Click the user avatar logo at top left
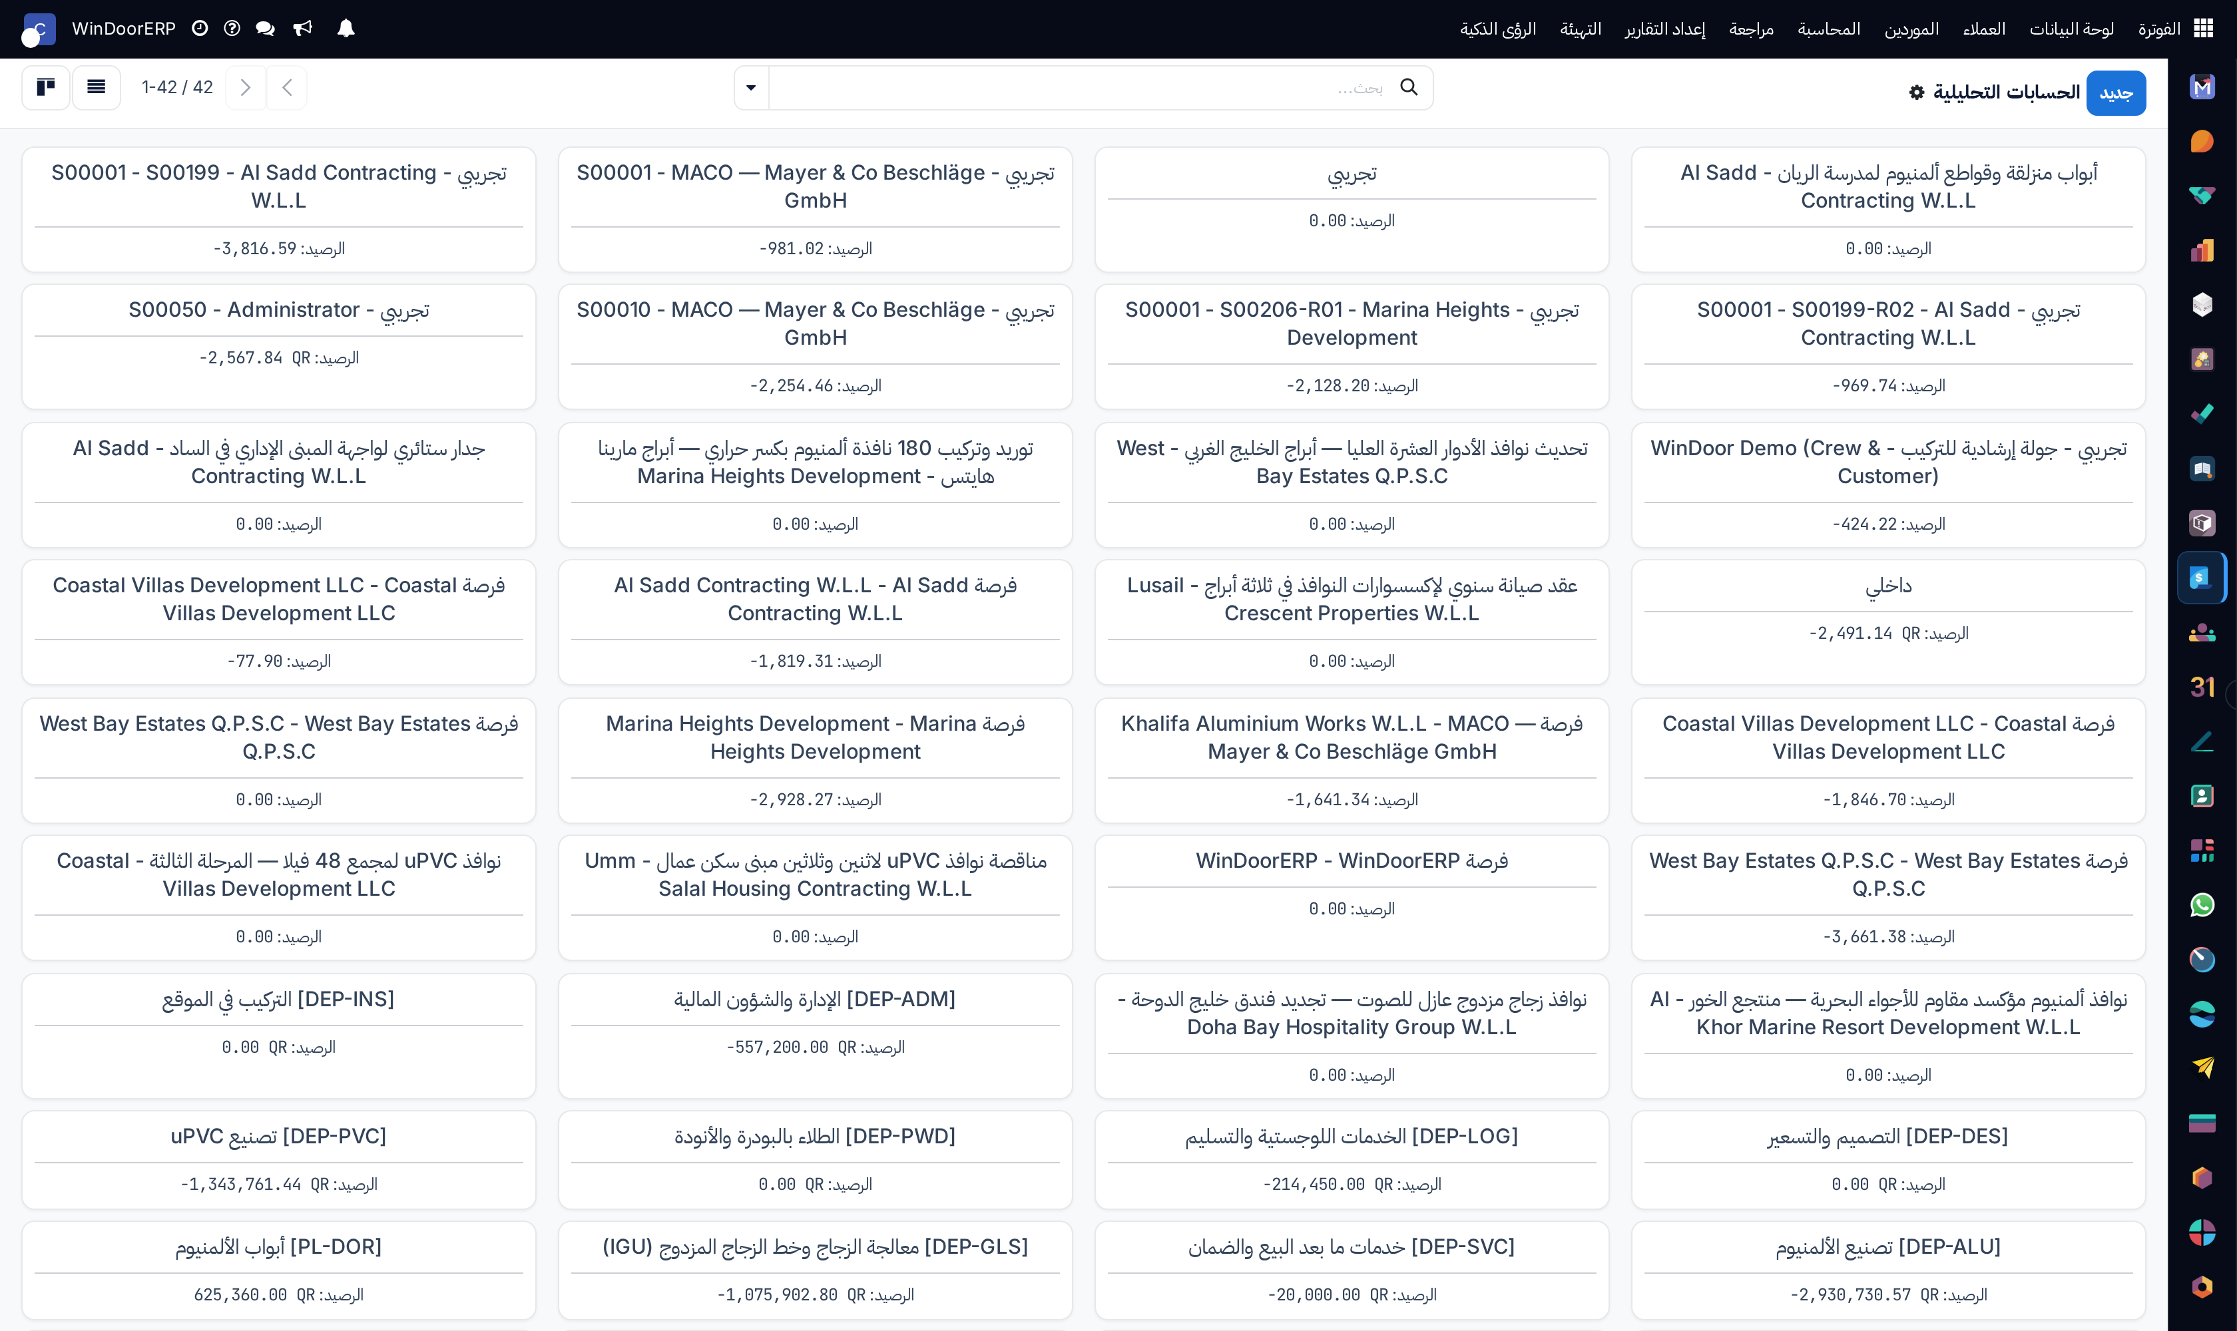This screenshot has height=1331, width=2237. (x=39, y=29)
